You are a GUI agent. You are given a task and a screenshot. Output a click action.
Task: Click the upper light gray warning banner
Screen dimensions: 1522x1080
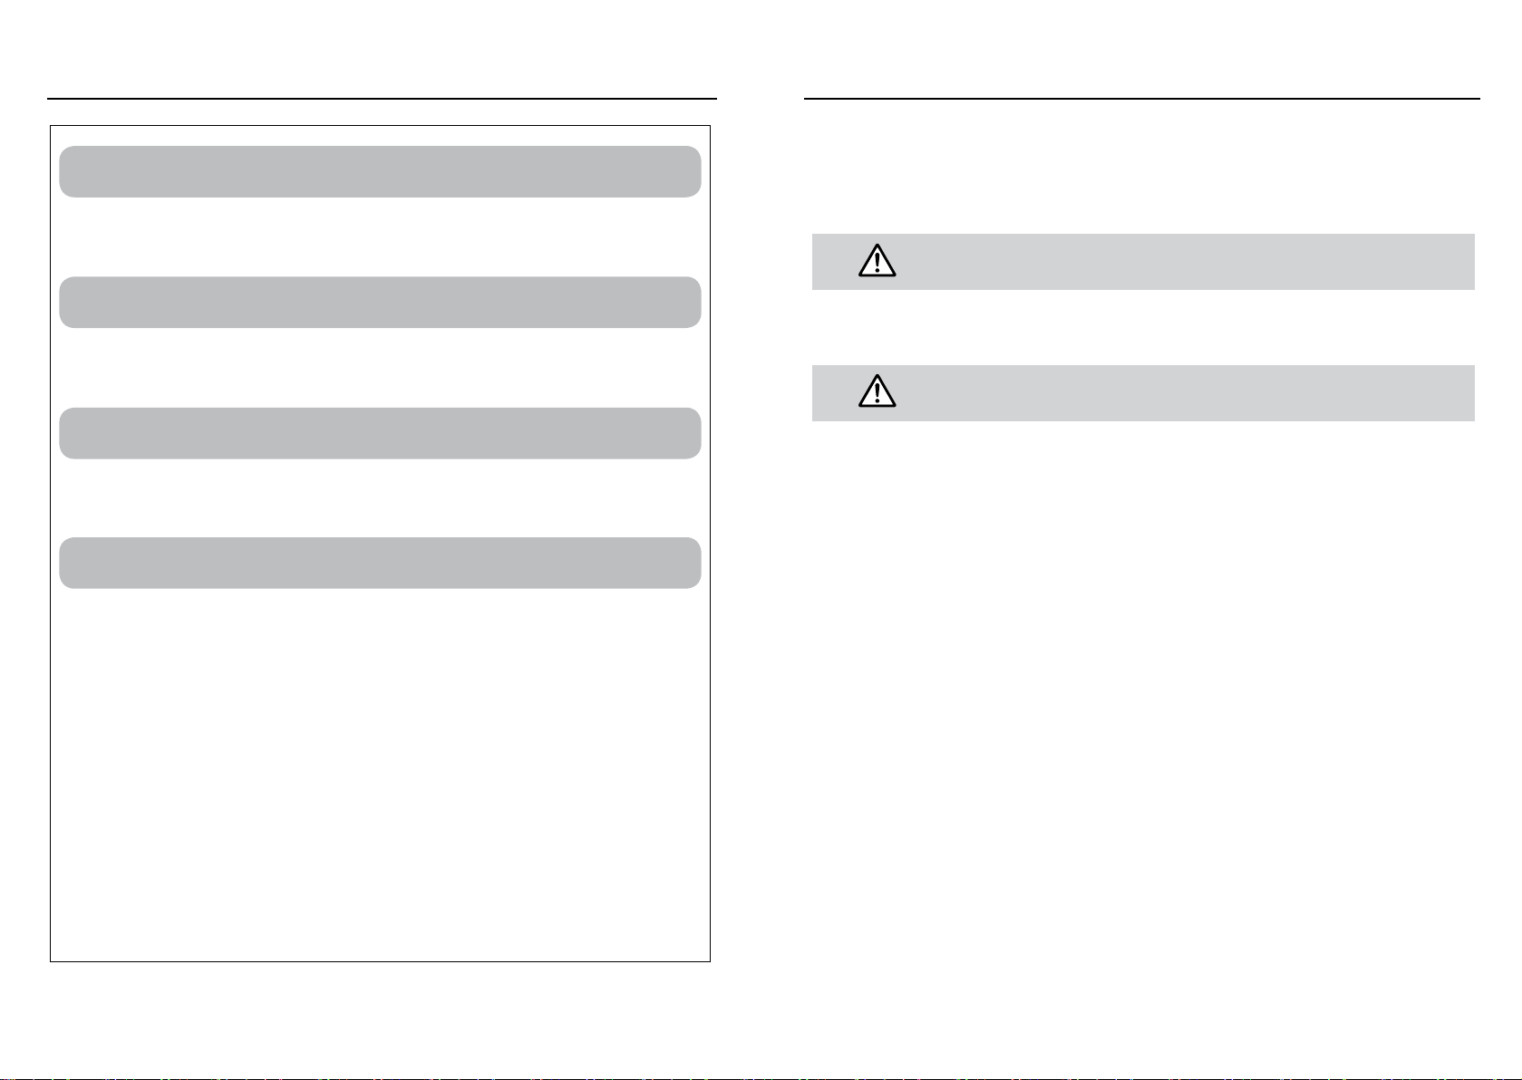point(1143,262)
